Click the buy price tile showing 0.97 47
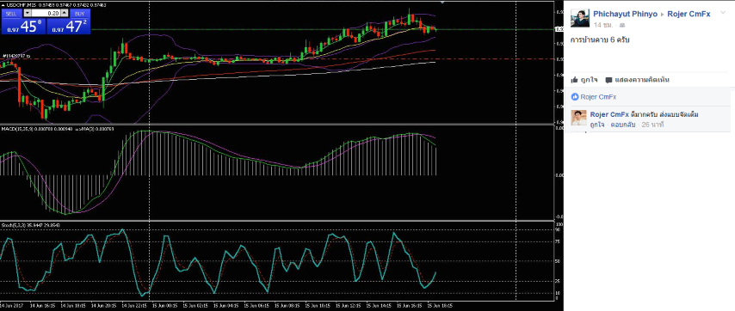 69,26
